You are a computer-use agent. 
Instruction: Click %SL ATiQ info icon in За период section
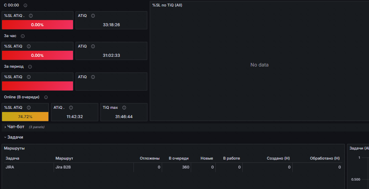pyautogui.click(x=29, y=77)
